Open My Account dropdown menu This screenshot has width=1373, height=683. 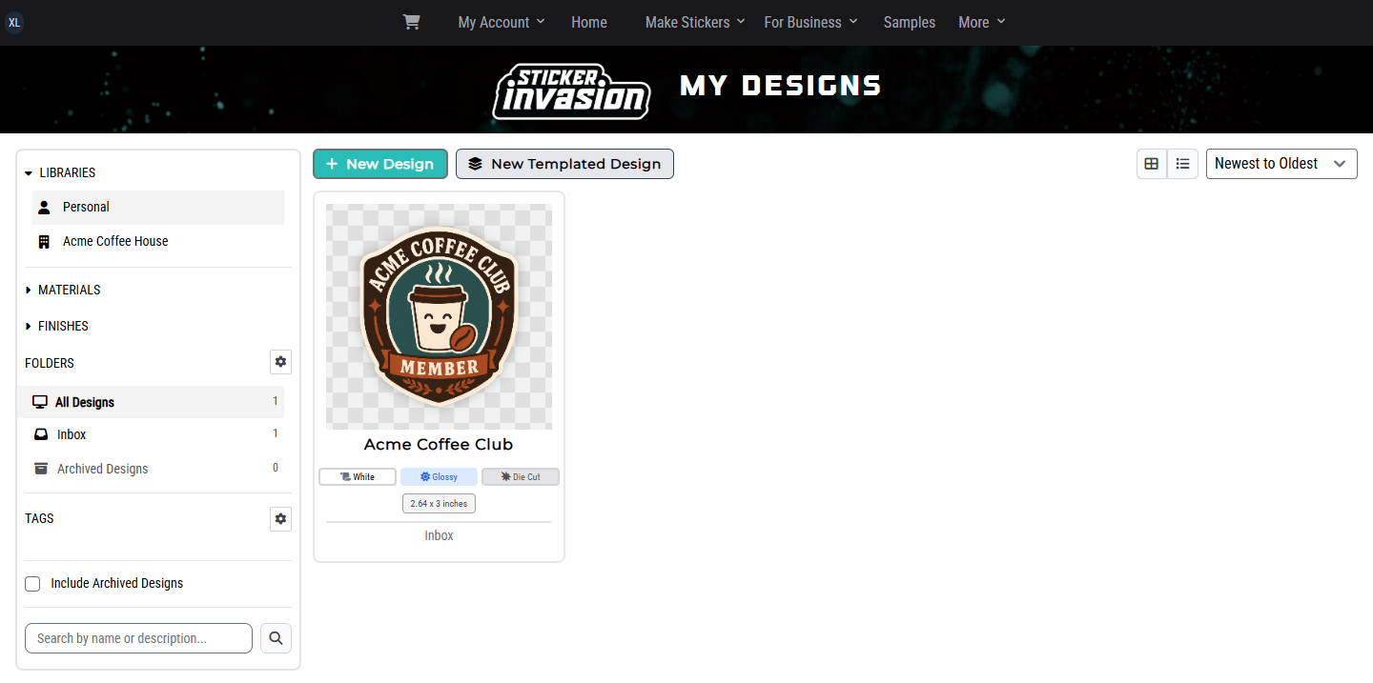point(502,22)
